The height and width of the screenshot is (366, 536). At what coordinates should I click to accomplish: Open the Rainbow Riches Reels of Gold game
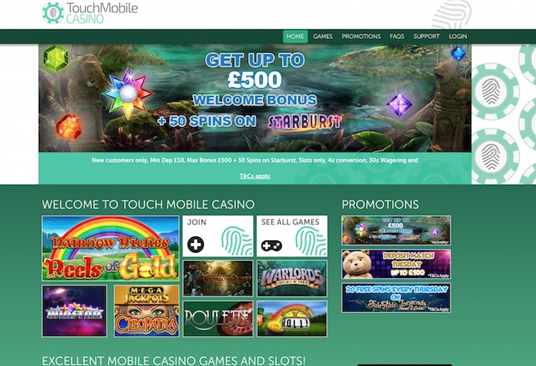click(x=110, y=248)
